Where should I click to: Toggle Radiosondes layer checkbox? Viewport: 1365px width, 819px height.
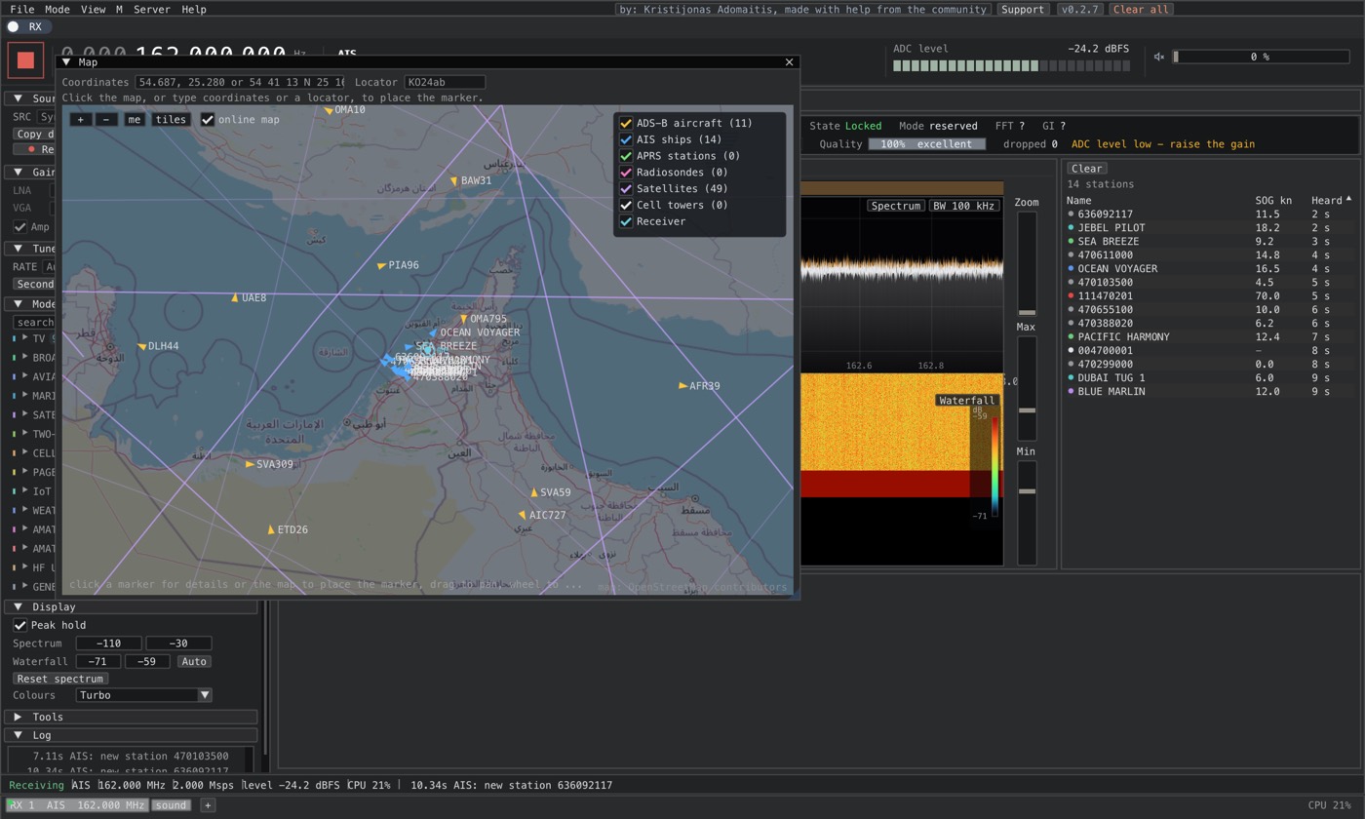[x=626, y=173]
